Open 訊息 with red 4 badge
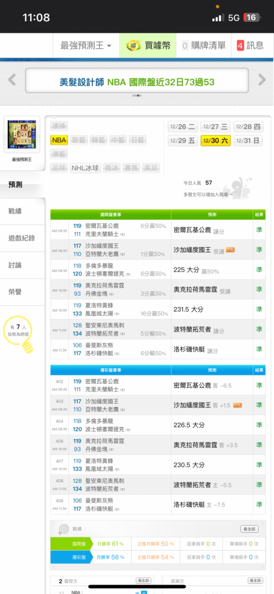Image resolution: width=274 pixels, height=594 pixels. [x=250, y=46]
